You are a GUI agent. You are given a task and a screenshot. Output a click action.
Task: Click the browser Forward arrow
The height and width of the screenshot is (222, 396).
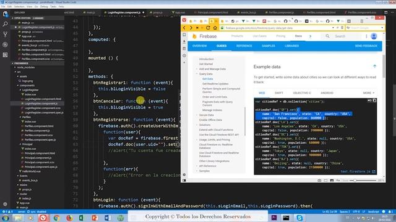tap(191, 28)
